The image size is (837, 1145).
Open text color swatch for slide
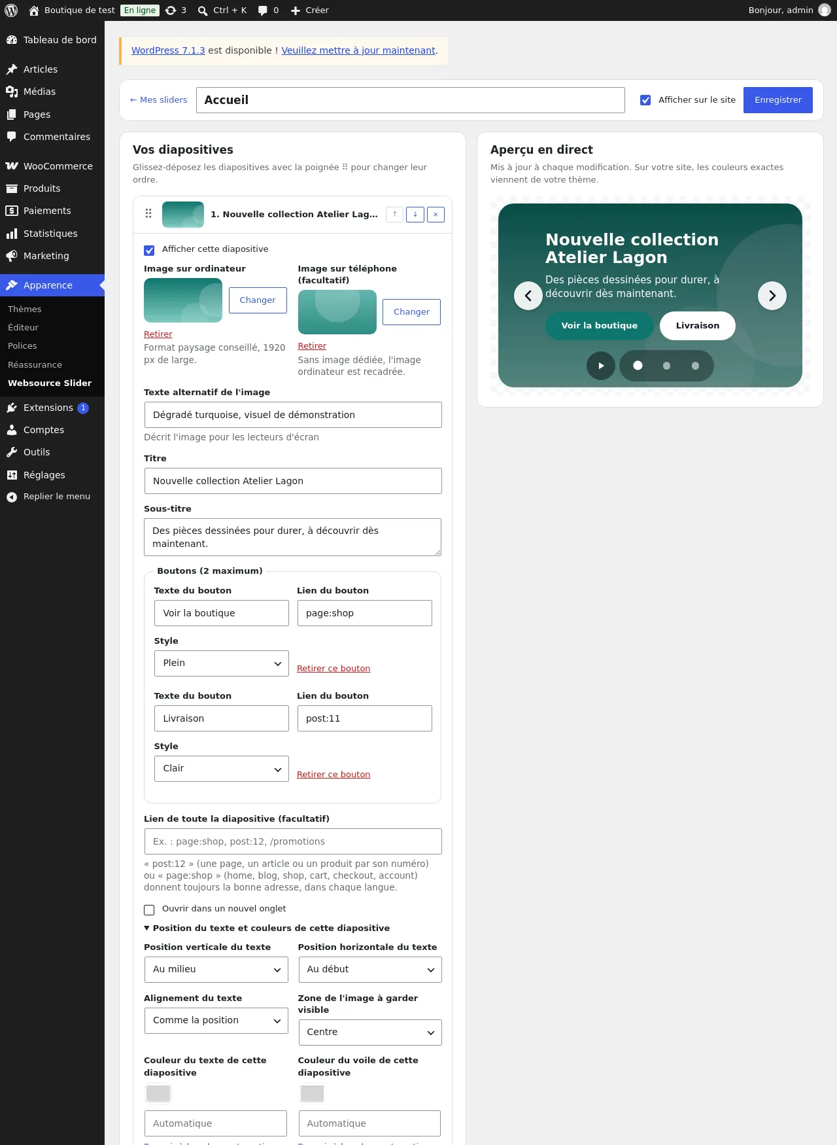click(x=158, y=1093)
